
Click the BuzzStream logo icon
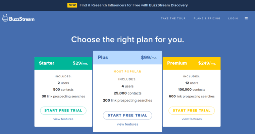[5, 18]
